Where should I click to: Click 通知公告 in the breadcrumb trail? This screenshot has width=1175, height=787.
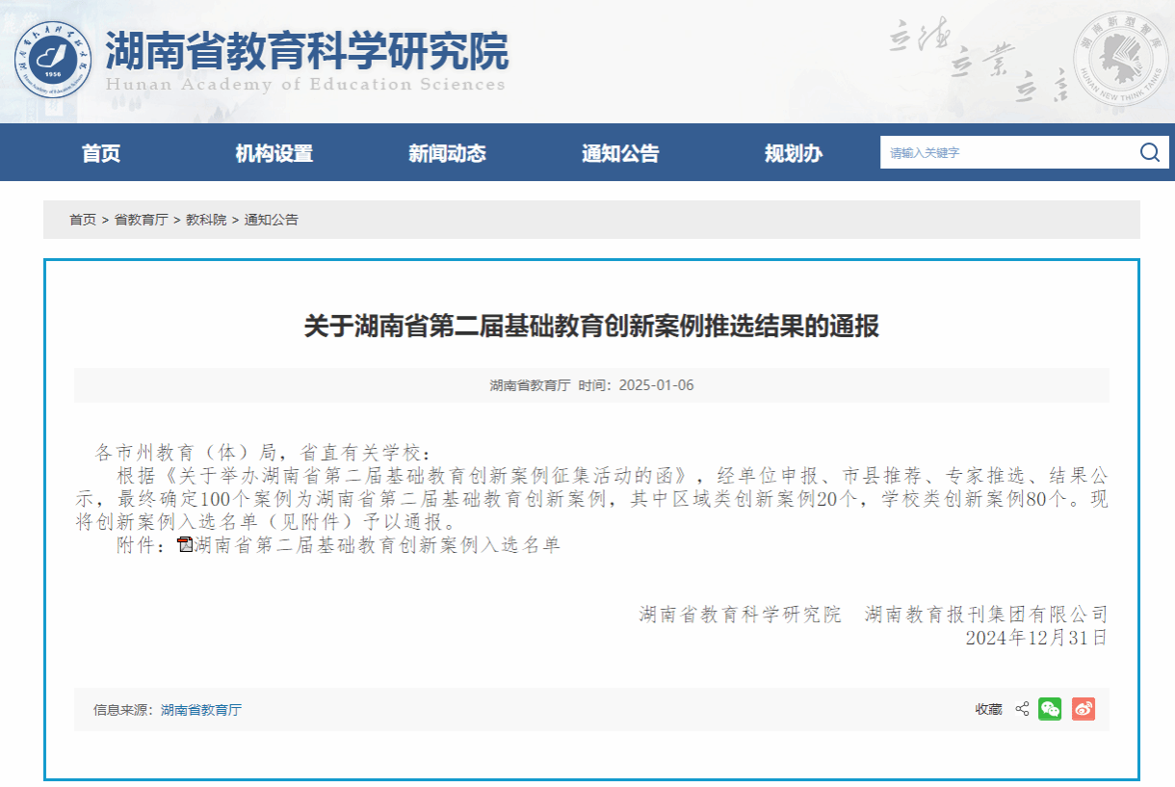pos(272,220)
